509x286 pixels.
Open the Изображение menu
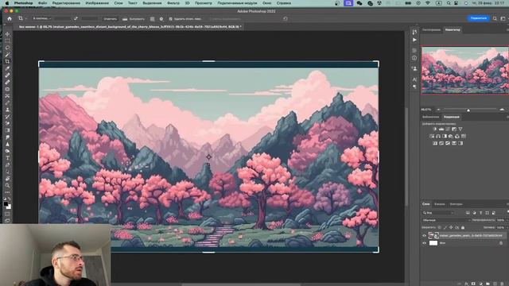pyautogui.click(x=97, y=3)
